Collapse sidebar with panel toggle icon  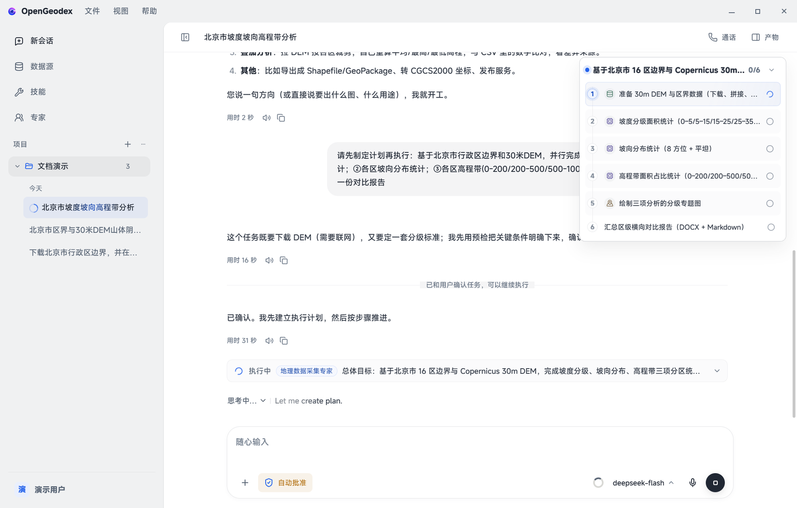pos(185,37)
